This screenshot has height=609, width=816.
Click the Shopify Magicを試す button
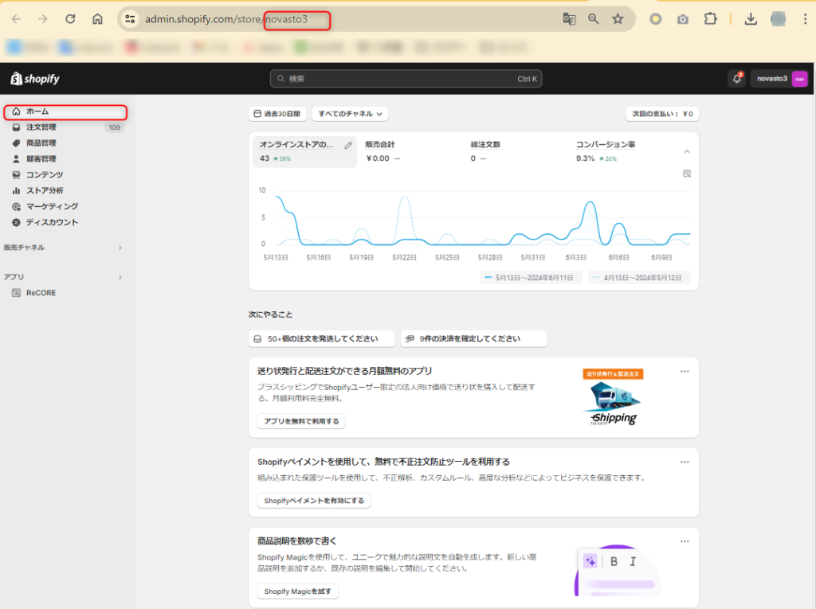(x=298, y=591)
